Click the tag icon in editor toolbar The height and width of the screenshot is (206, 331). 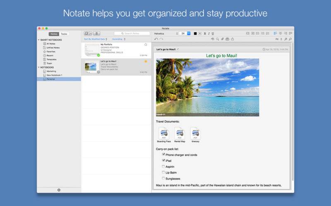[213, 39]
